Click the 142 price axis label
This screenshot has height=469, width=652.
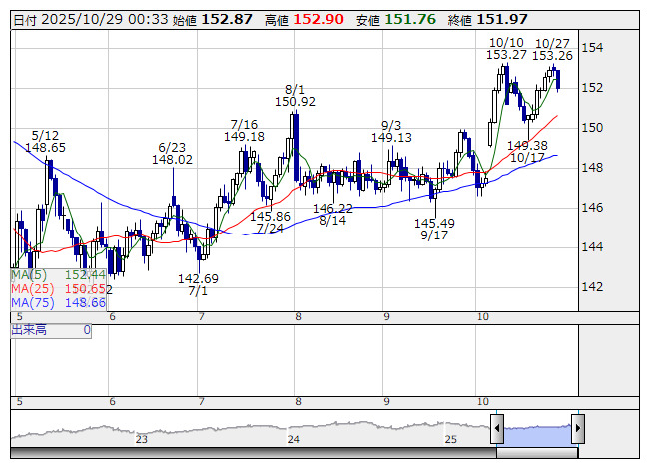pos(592,286)
